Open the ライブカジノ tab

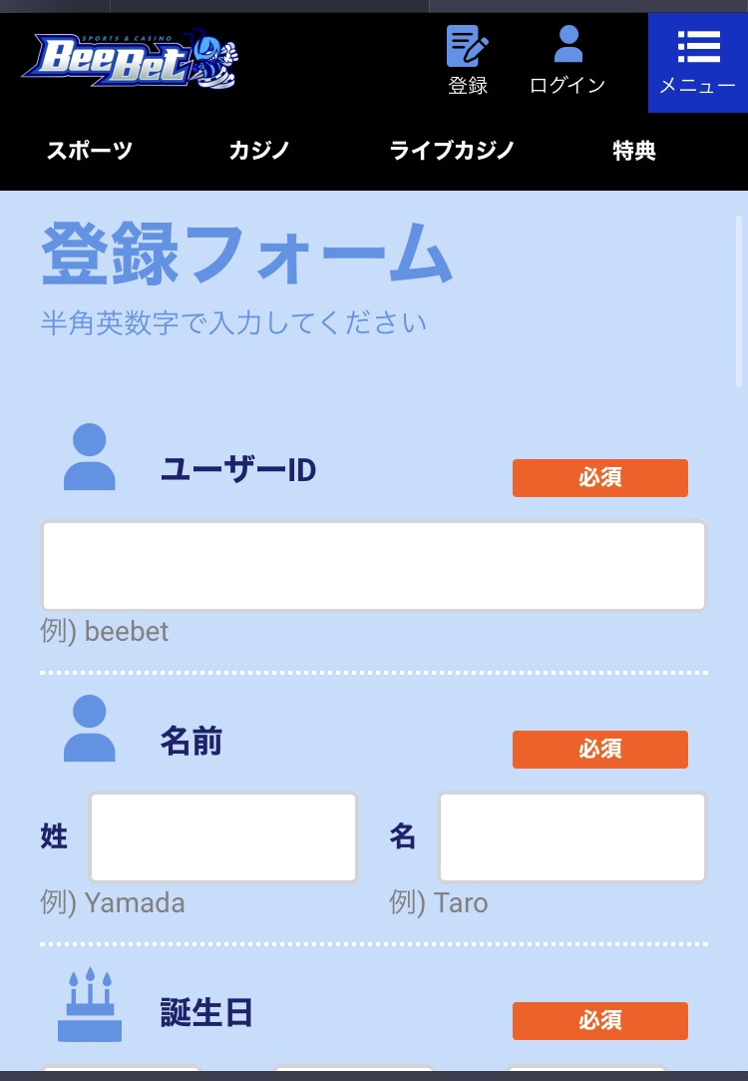click(x=452, y=151)
